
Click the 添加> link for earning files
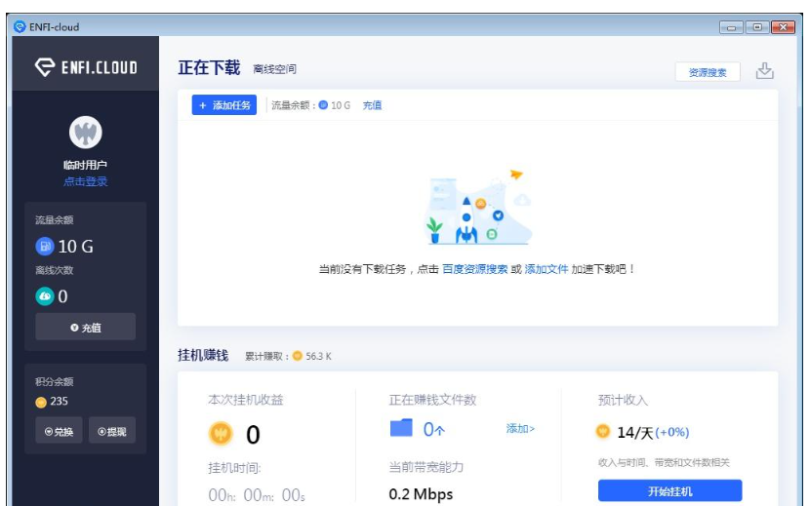click(x=520, y=429)
